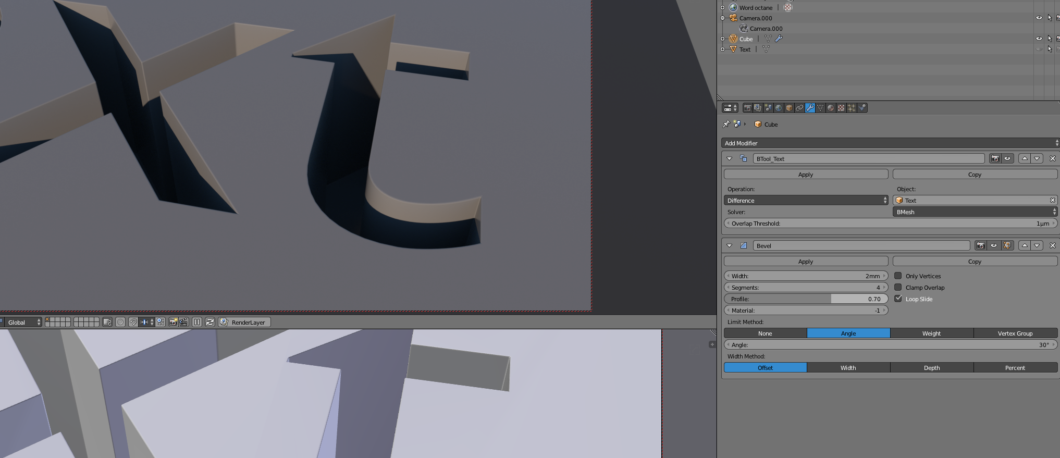Screen dimensions: 1060x458
Task: Open the Render Layers properties tab
Action: tap(758, 108)
